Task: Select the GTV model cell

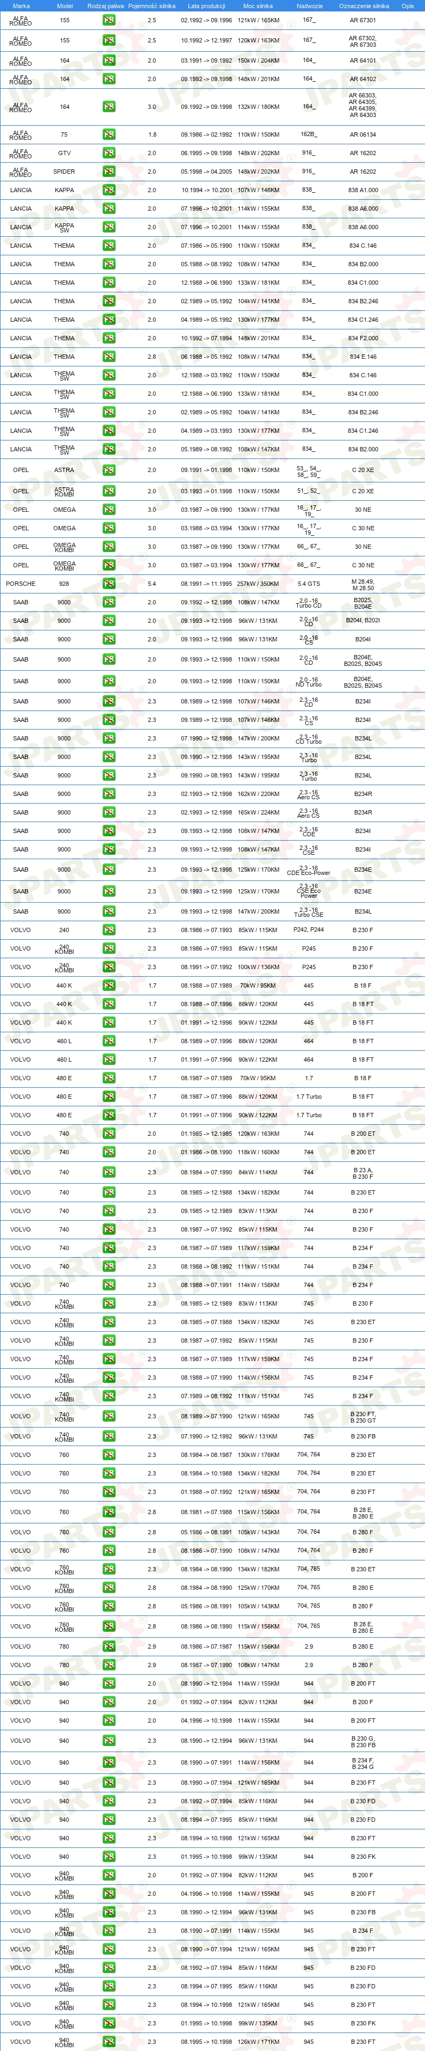Action: 64,153
